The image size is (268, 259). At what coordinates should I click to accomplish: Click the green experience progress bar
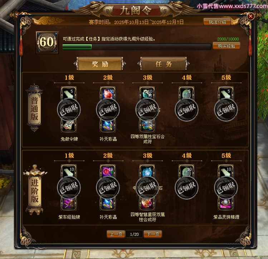coord(137,47)
